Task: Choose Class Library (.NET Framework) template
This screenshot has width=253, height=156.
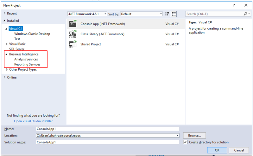Action: click(x=103, y=34)
